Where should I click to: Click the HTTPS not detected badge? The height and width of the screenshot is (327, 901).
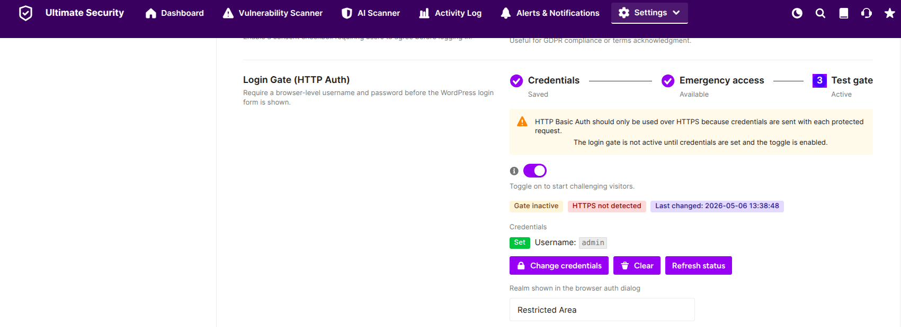(606, 206)
